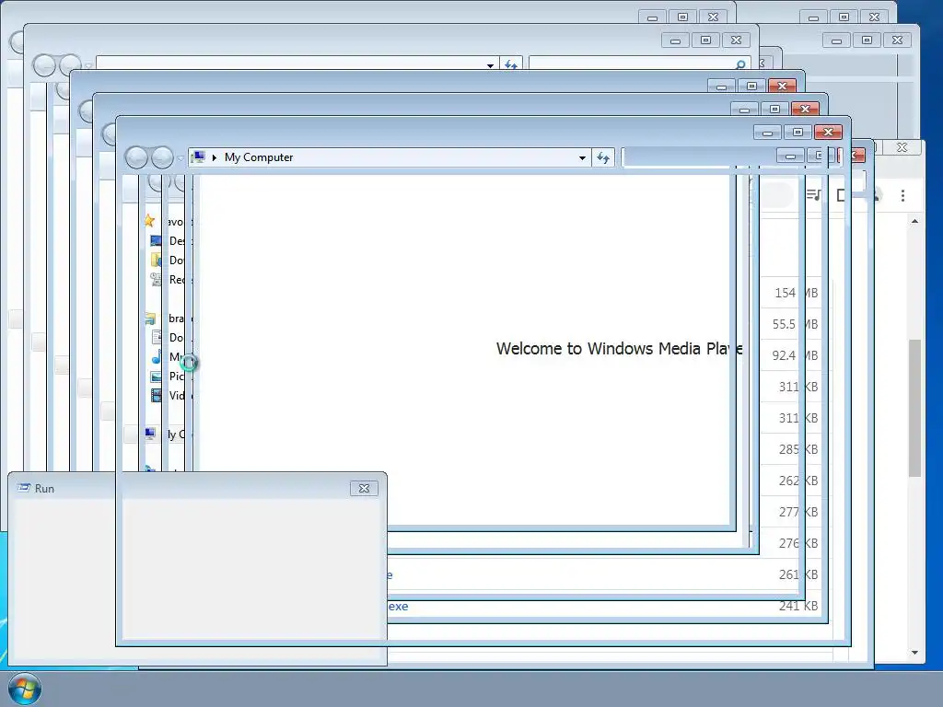Click the browser vertical scrollbar thumb

tap(914, 408)
